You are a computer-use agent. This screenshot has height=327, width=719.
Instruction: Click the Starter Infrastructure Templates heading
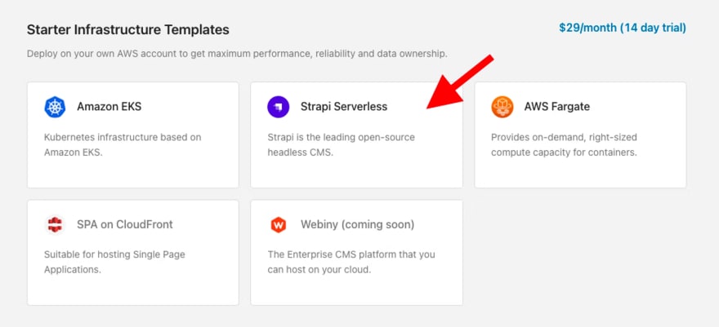click(128, 29)
